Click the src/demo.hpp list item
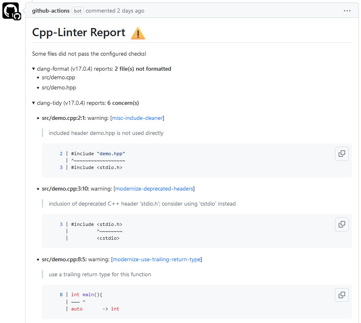361x323 pixels. 59,88
